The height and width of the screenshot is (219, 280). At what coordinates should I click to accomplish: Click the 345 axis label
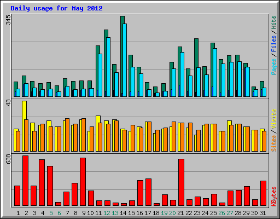click(9, 20)
